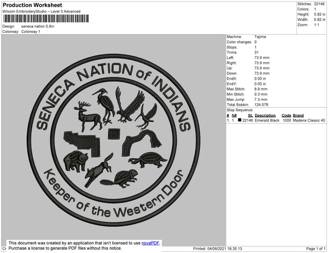Click the thread code 1000
The image size is (328, 253).
tap(286, 121)
